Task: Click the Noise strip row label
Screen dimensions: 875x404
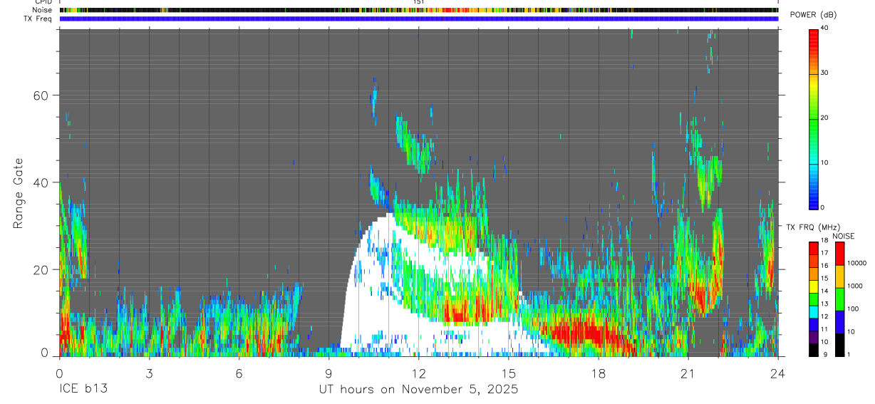Action: click(42, 10)
